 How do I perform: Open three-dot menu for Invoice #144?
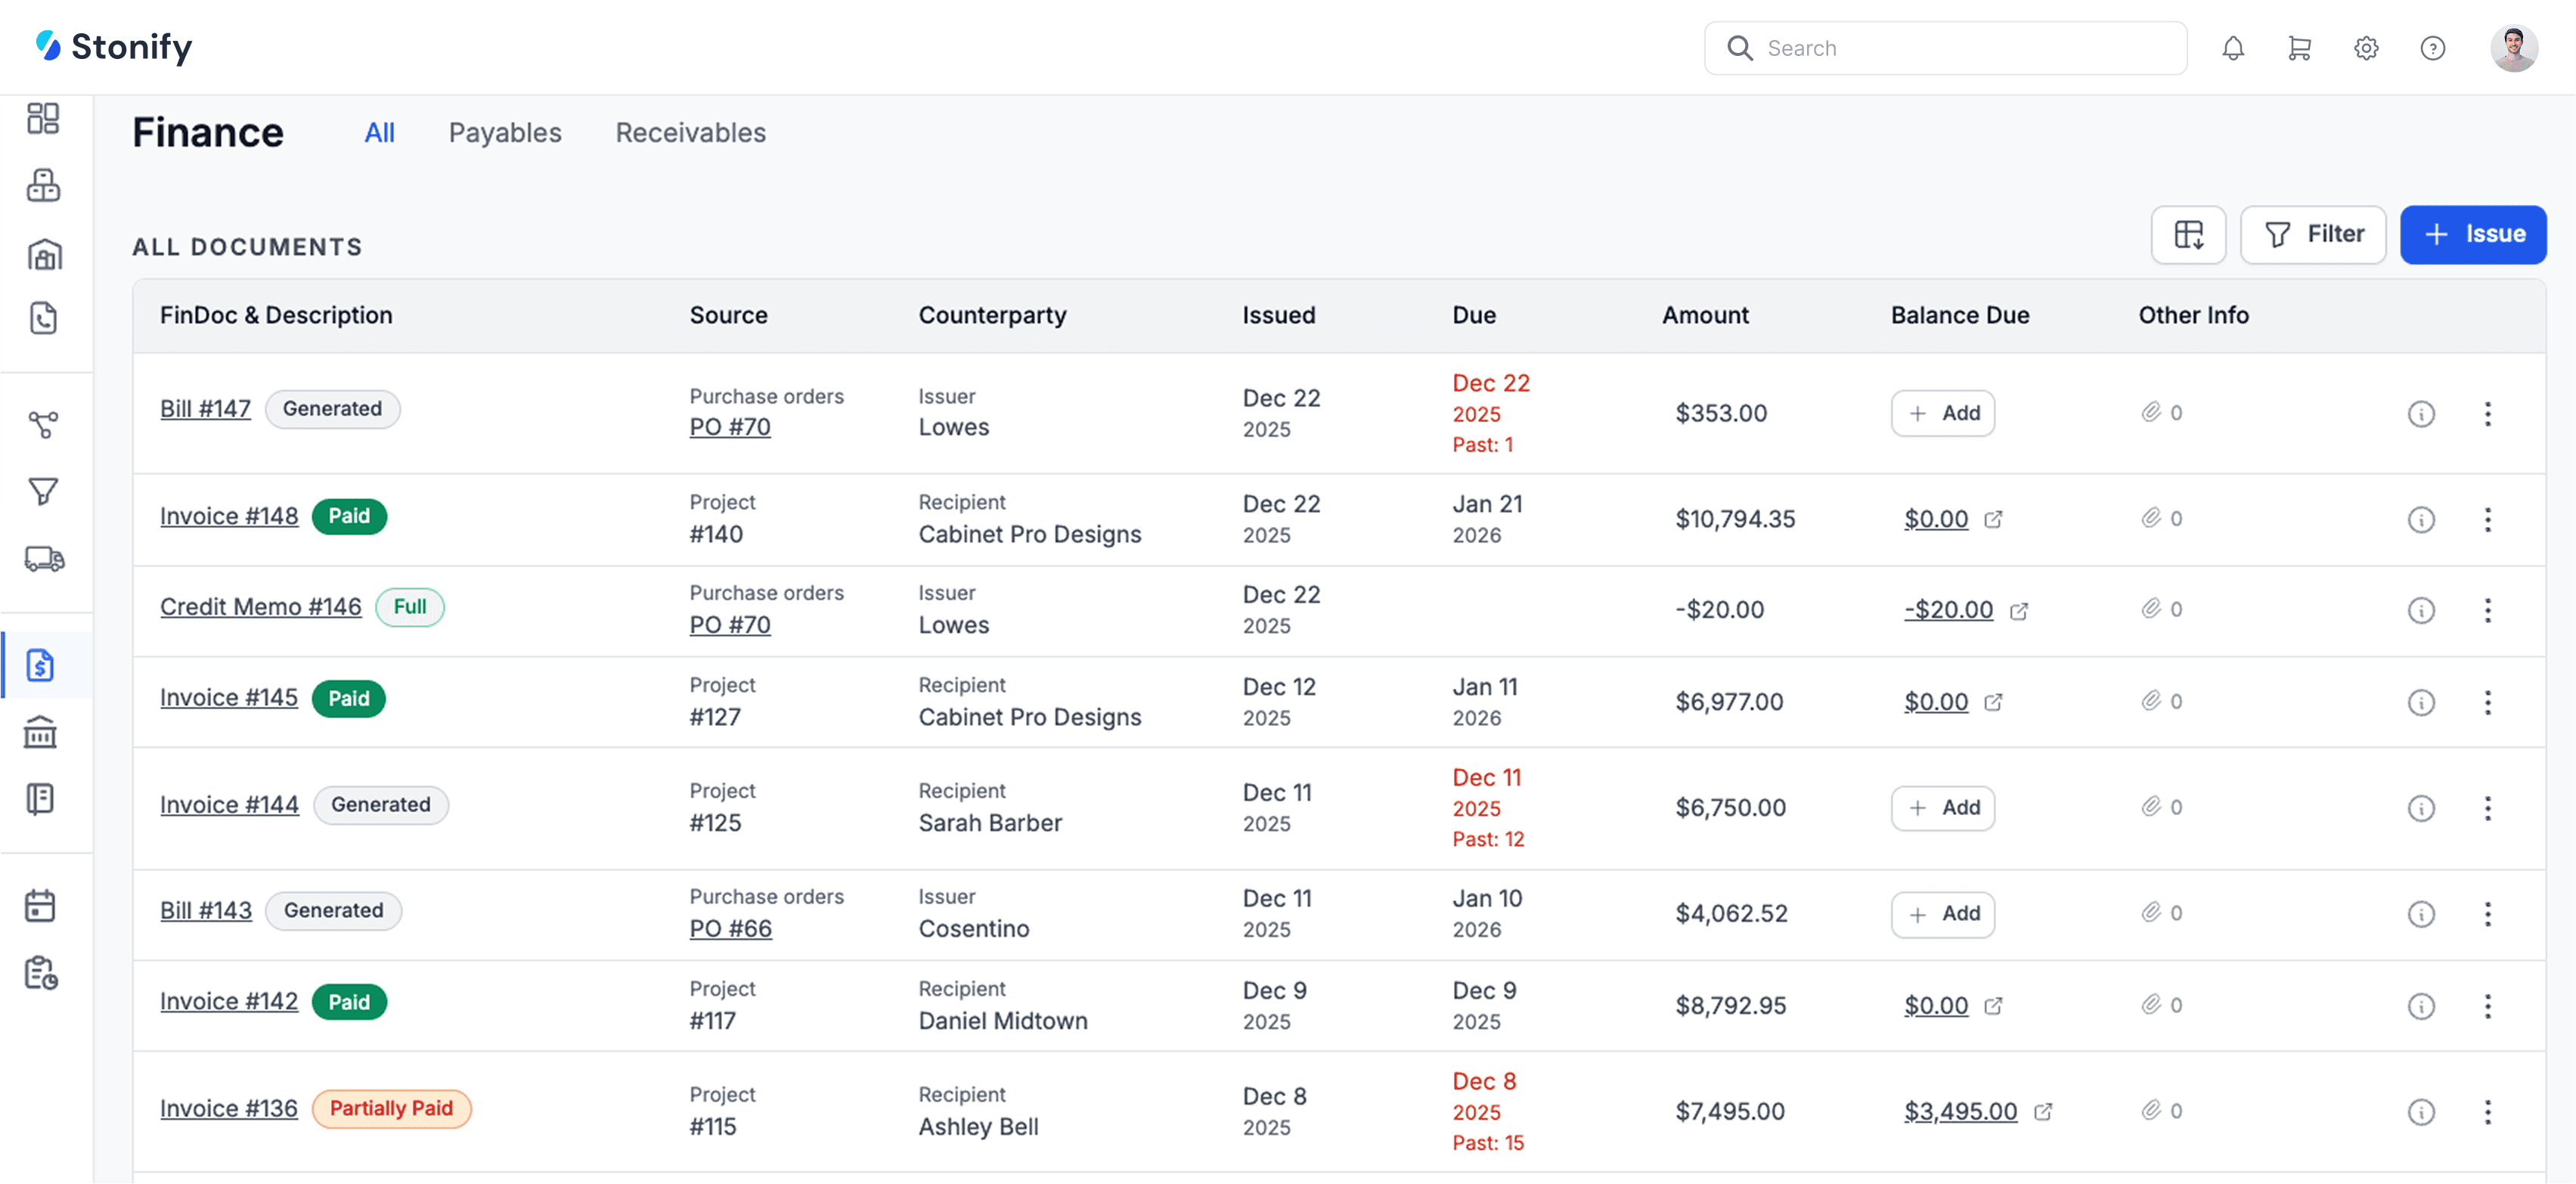point(2487,808)
